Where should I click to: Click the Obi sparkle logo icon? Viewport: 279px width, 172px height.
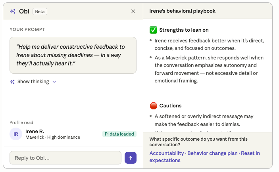click(13, 11)
